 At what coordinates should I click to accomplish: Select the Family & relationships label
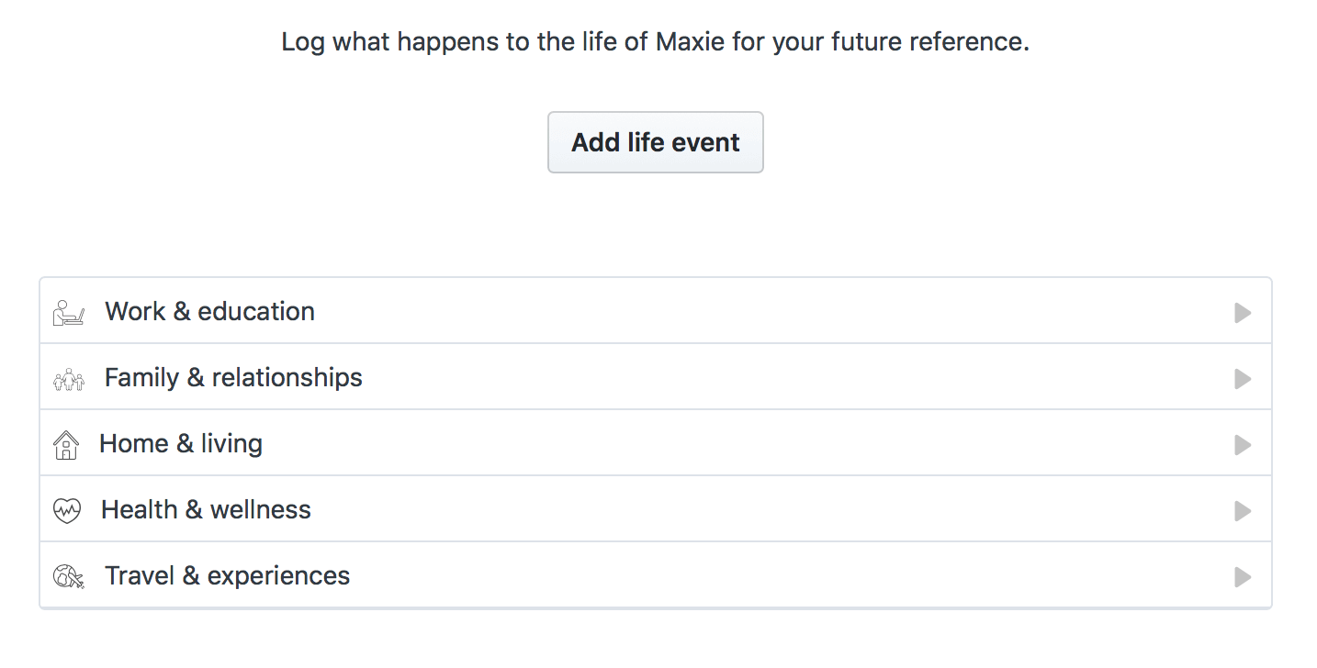click(233, 378)
